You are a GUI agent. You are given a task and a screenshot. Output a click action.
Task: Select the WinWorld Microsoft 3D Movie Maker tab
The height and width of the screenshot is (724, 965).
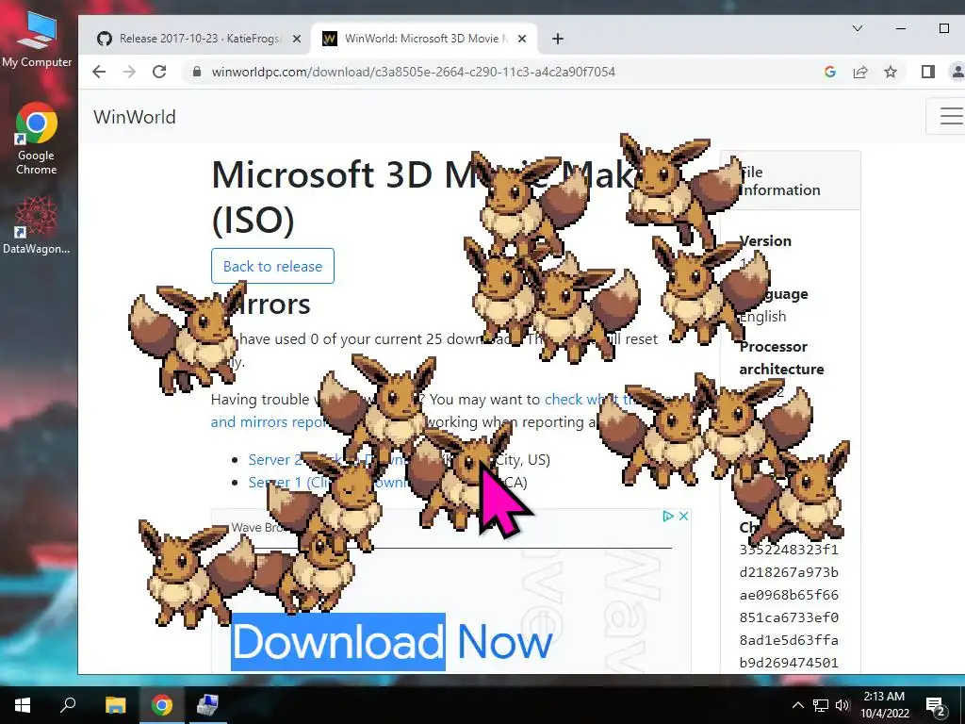tap(425, 38)
